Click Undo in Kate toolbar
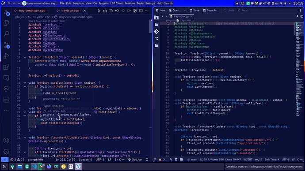Screen dimensions: 305x171 [229, 11]
